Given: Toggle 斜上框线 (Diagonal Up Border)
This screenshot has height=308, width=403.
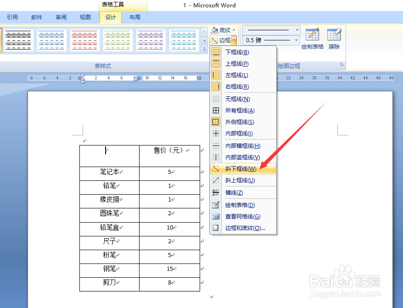Looking at the screenshot, I should (x=237, y=180).
